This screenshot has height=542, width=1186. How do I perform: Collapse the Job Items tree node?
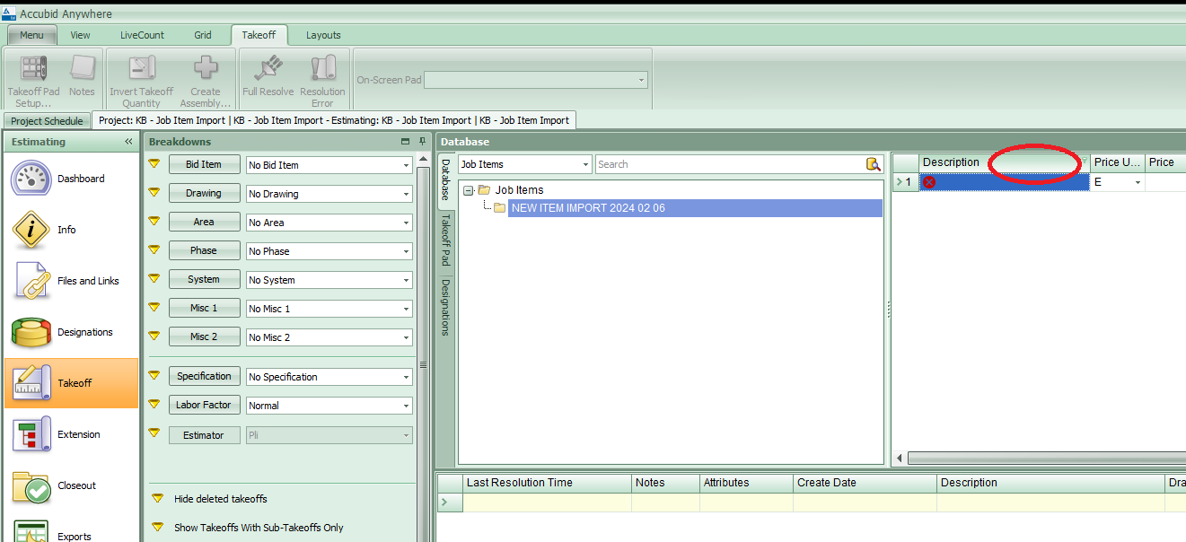(468, 189)
